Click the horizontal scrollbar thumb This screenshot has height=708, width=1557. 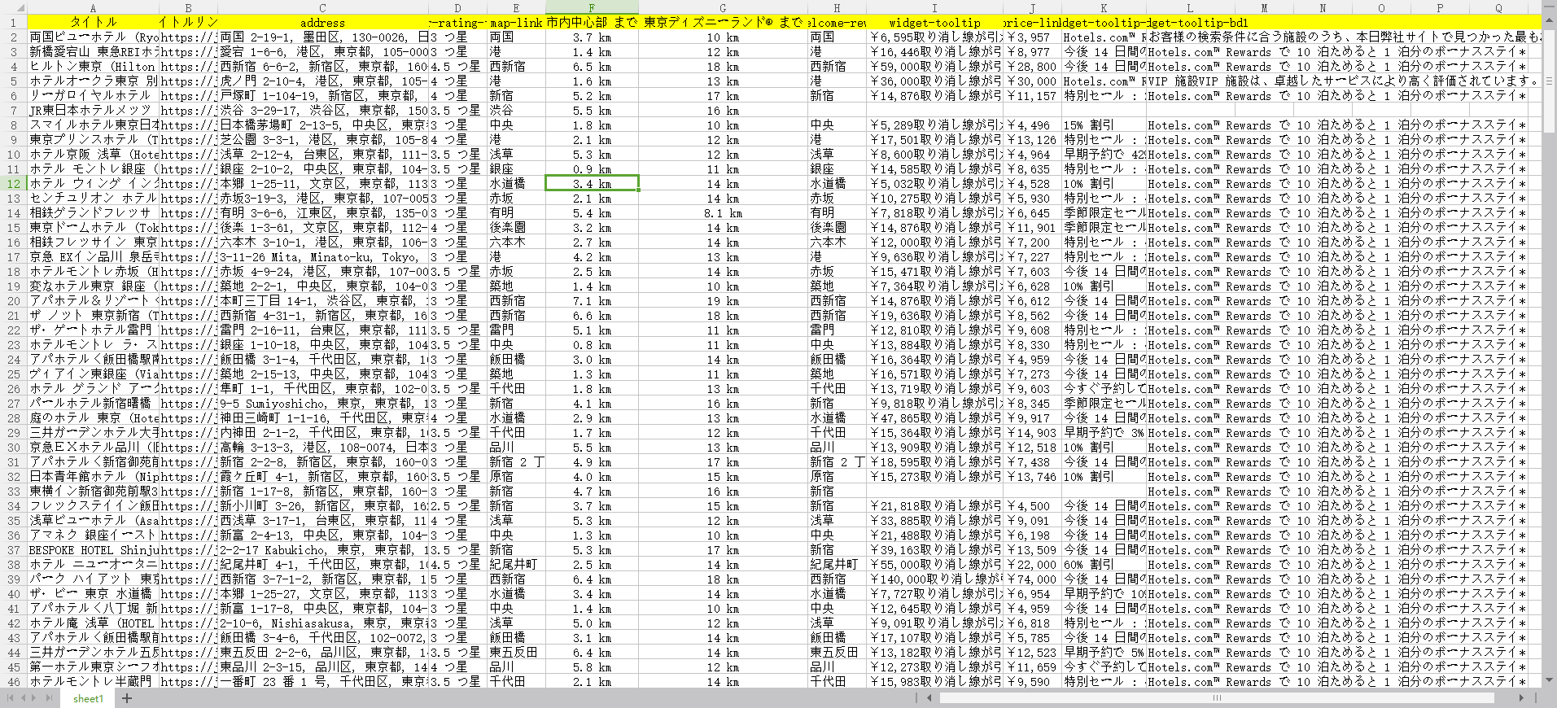(x=1217, y=697)
